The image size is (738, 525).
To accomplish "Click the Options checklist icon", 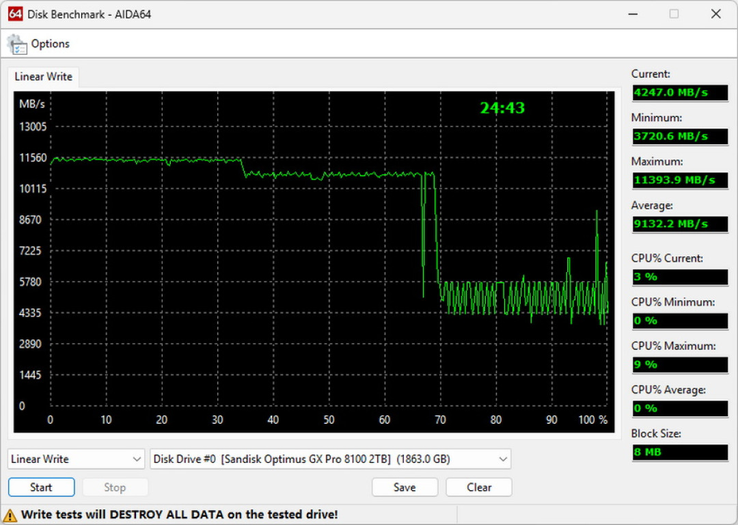I will coord(17,44).
